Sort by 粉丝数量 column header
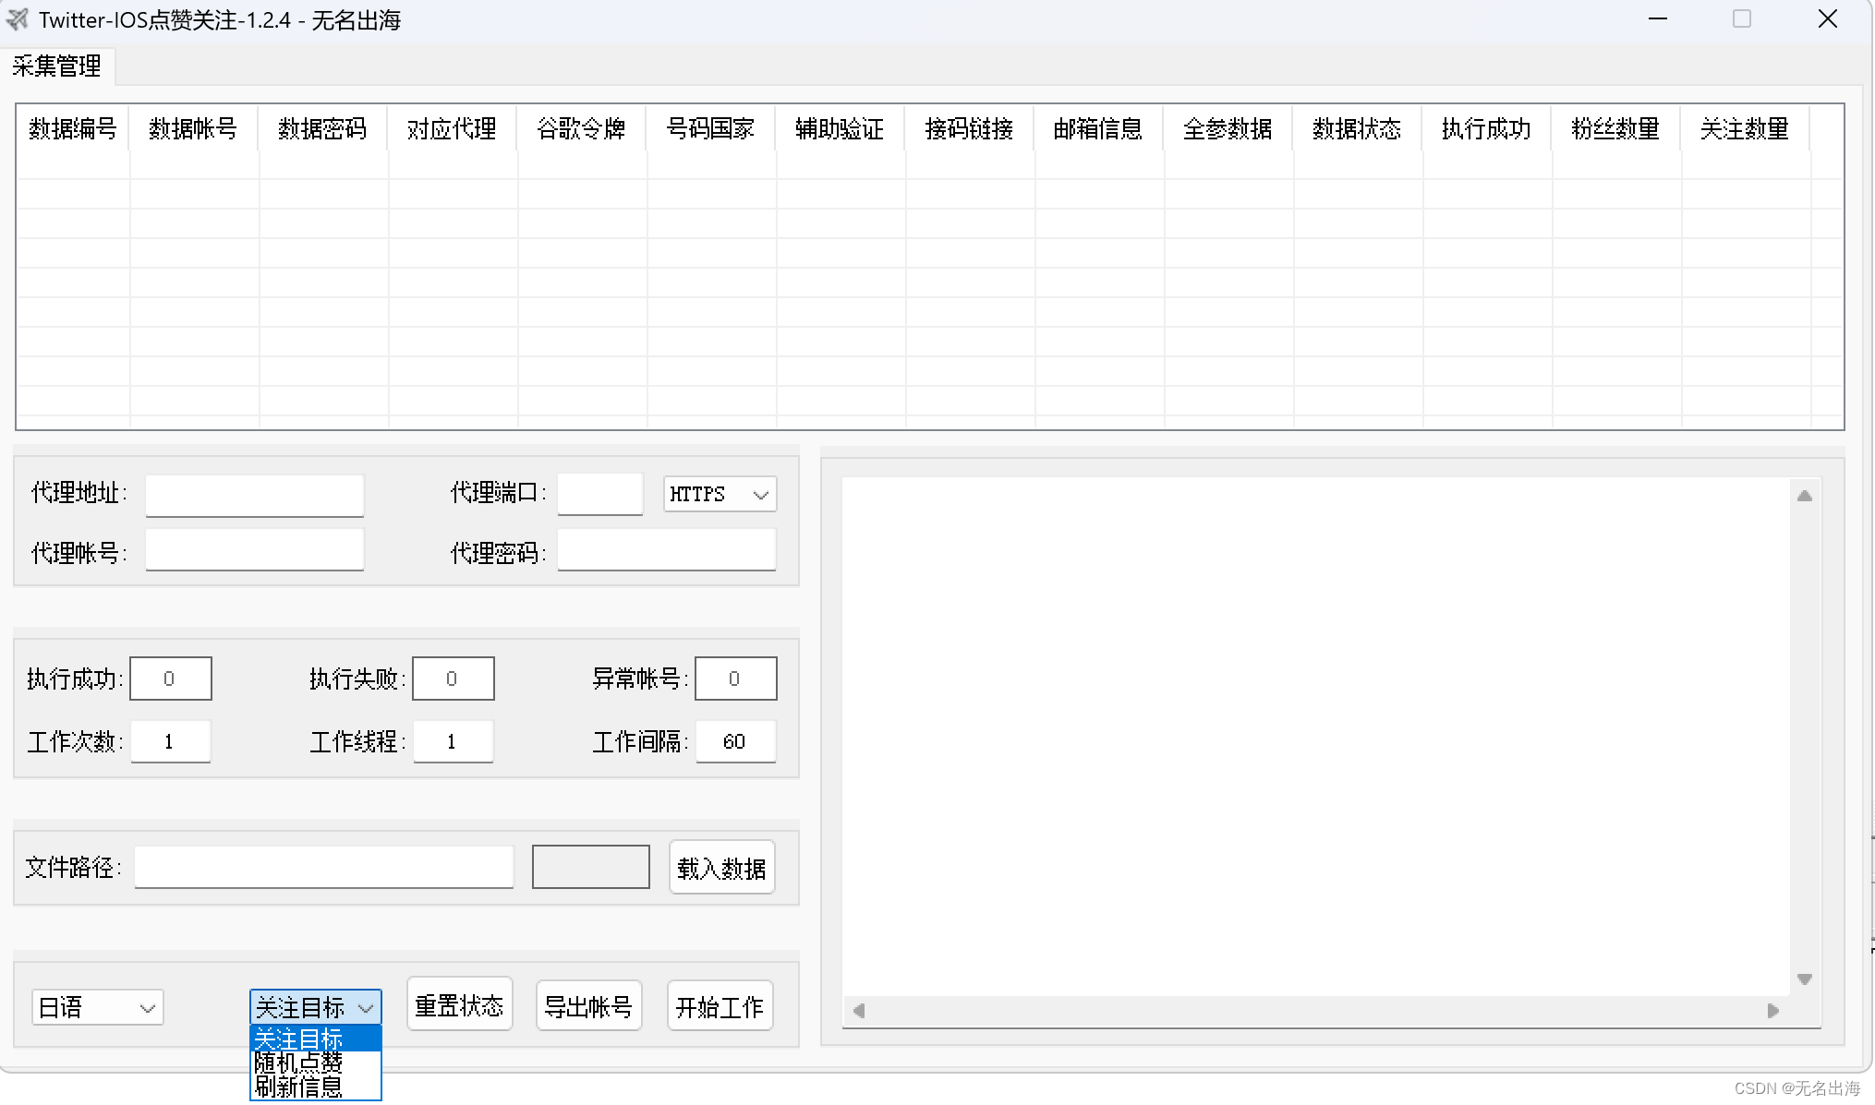Viewport: 1875px width, 1105px height. pyautogui.click(x=1615, y=129)
